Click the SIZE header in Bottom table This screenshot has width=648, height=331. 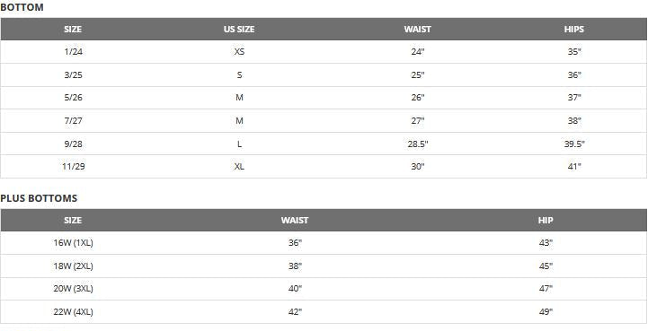(x=73, y=30)
